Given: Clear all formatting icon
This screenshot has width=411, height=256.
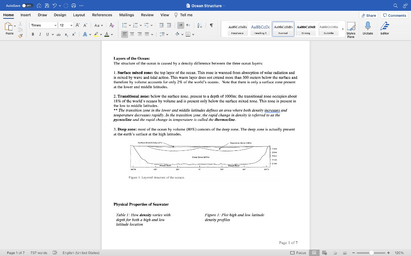Looking at the screenshot, I should tap(112, 25).
